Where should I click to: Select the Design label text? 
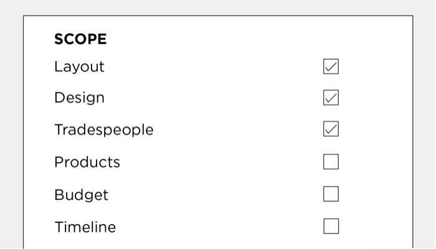pyautogui.click(x=79, y=98)
